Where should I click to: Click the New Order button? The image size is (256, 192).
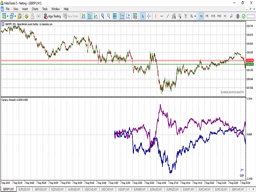click(x=71, y=16)
